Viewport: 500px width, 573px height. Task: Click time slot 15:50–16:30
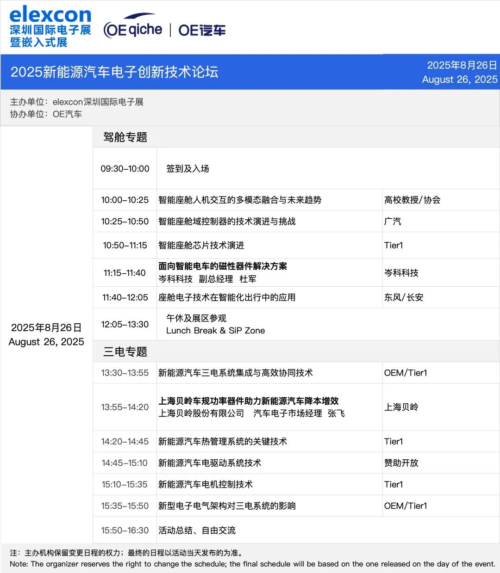pyautogui.click(x=125, y=530)
